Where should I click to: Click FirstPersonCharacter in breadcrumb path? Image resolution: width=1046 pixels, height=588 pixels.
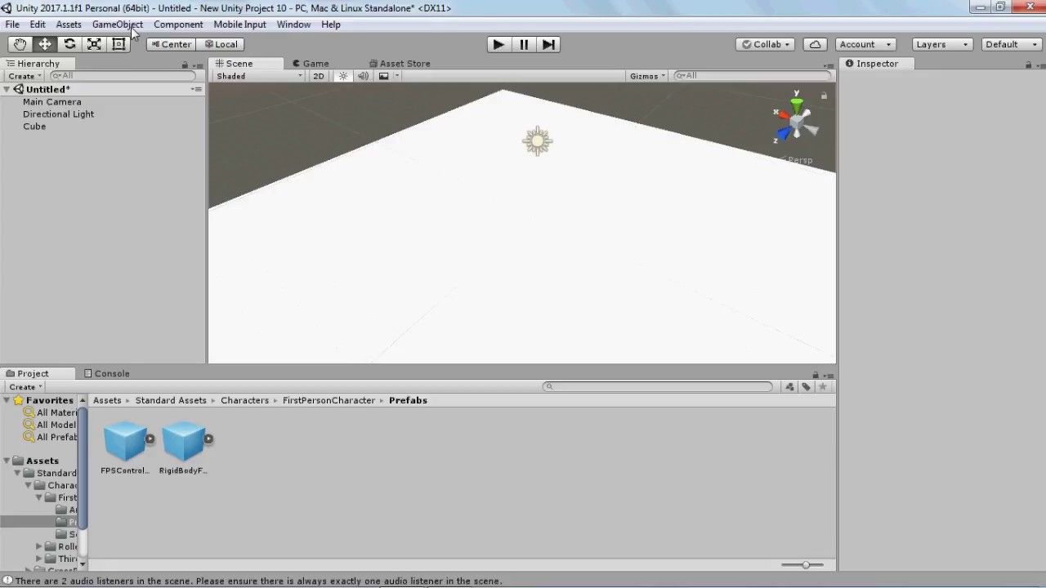[x=329, y=400]
